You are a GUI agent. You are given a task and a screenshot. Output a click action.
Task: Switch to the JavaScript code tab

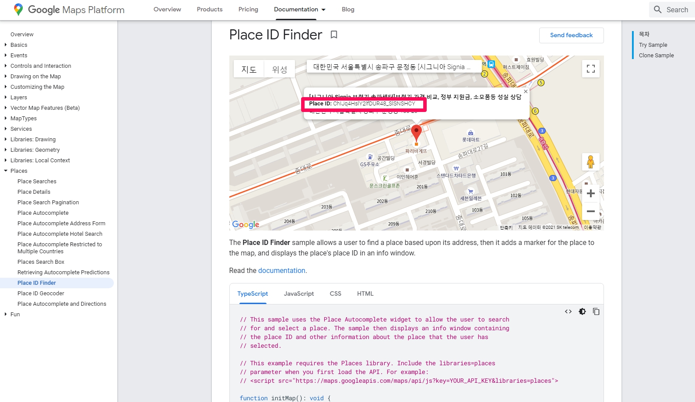(x=298, y=294)
